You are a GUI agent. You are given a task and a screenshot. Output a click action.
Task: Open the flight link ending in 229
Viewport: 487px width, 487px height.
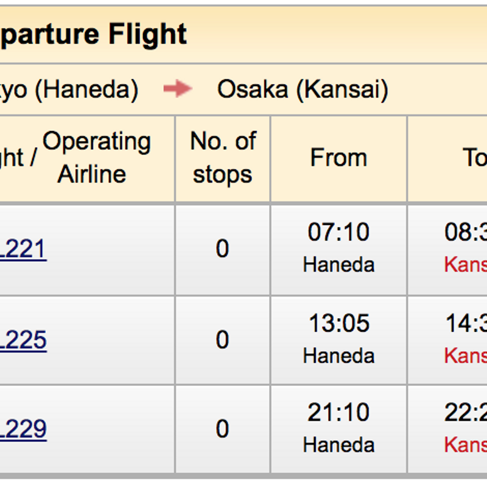pos(23,429)
